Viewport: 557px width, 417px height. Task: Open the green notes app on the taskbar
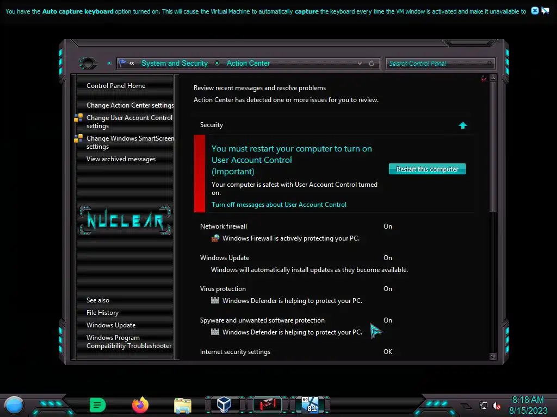coord(98,405)
